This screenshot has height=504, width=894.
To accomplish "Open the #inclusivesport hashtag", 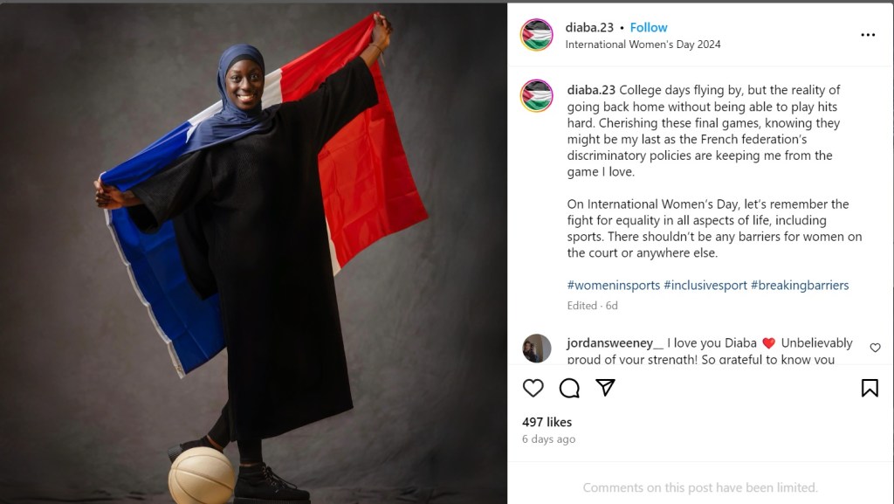I will pos(705,285).
